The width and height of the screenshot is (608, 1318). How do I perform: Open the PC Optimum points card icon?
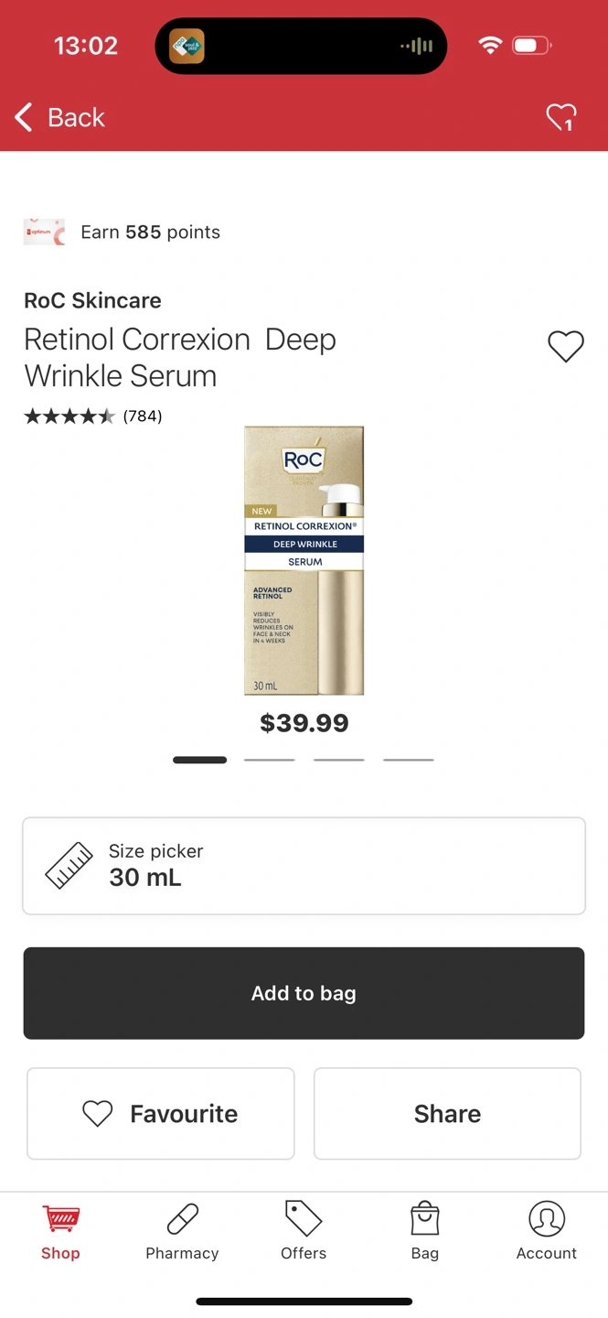[44, 232]
